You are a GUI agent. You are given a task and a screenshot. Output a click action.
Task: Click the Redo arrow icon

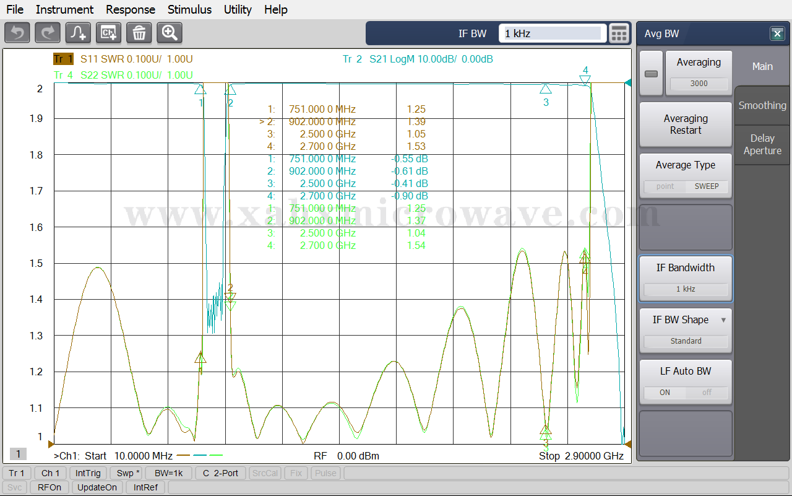(x=48, y=33)
